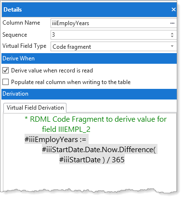Click the #iiiEmployYears := code line
This screenshot has width=183, height=199.
click(x=55, y=139)
